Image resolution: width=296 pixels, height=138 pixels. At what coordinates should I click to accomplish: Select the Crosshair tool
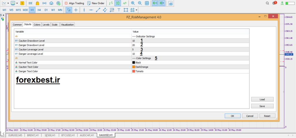(76, 10)
